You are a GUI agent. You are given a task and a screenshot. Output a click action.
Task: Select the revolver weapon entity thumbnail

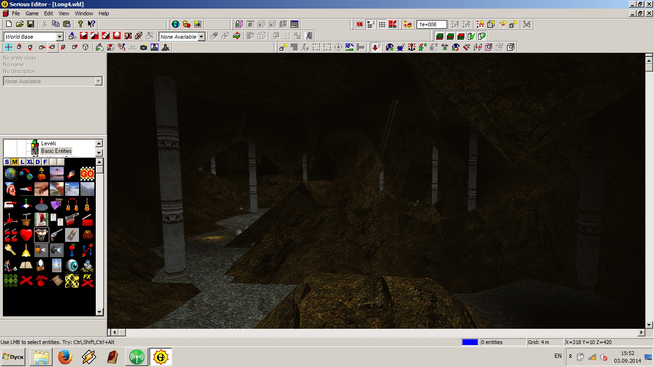click(x=56, y=235)
